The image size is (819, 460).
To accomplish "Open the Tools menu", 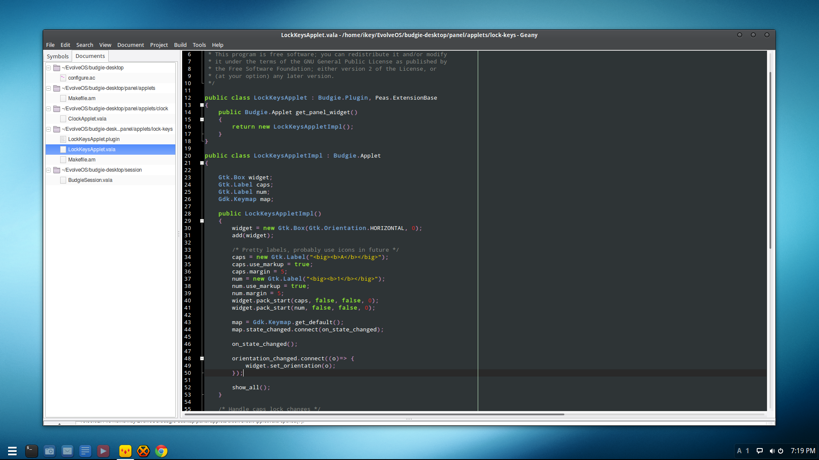I will pyautogui.click(x=199, y=45).
